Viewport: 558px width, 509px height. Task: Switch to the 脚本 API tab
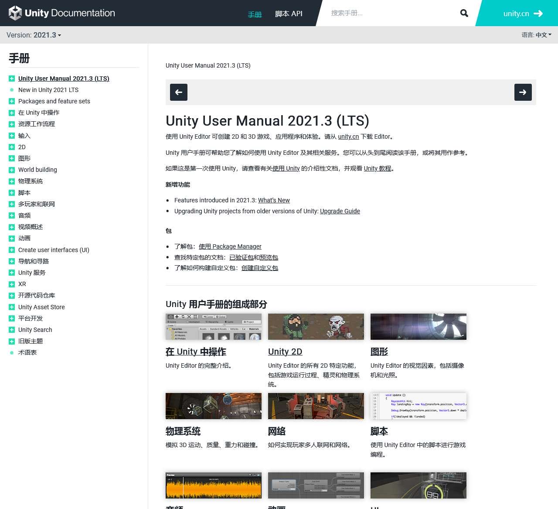coord(289,14)
